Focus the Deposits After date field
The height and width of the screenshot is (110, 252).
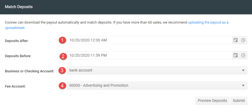[149, 40]
